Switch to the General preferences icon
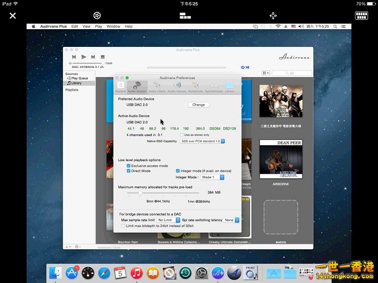The height and width of the screenshot is (283, 378). click(120, 87)
